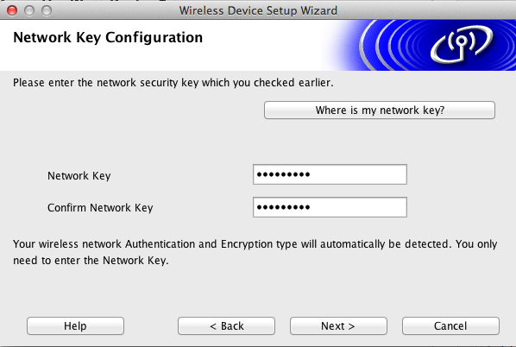The width and height of the screenshot is (516, 347).
Task: Close the wizard with the red button
Action: [x=12, y=10]
